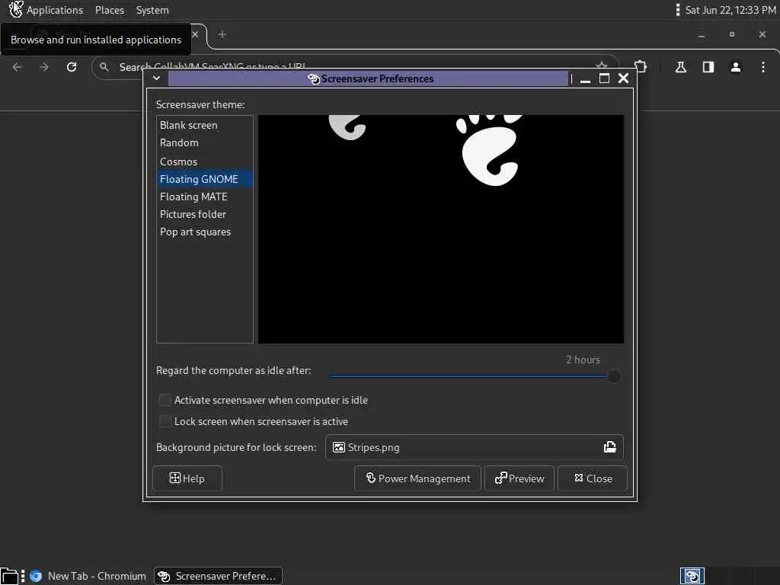Viewport: 780px width, 585px height.
Task: Select the Pictures folder theme
Action: [204, 214]
